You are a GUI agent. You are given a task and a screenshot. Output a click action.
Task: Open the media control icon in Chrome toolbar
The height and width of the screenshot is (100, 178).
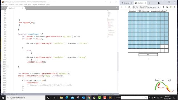pos(167,7)
